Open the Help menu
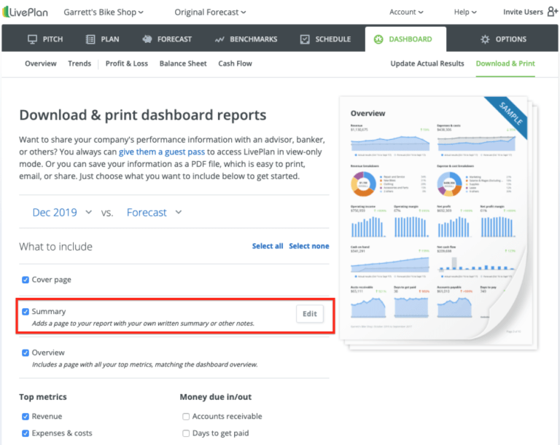The width and height of the screenshot is (560, 445). click(465, 12)
